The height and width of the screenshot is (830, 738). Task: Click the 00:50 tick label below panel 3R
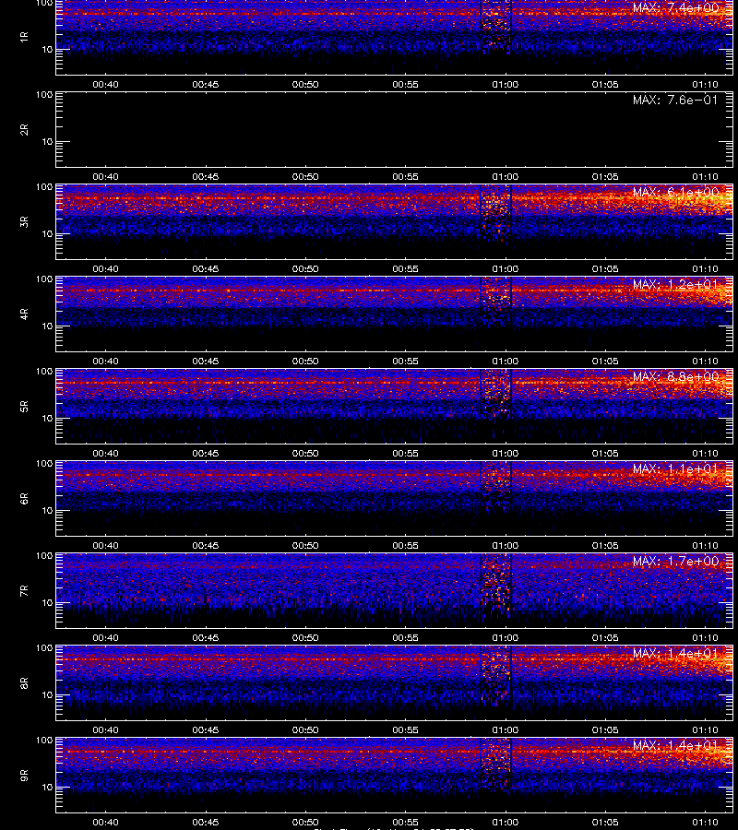(305, 269)
